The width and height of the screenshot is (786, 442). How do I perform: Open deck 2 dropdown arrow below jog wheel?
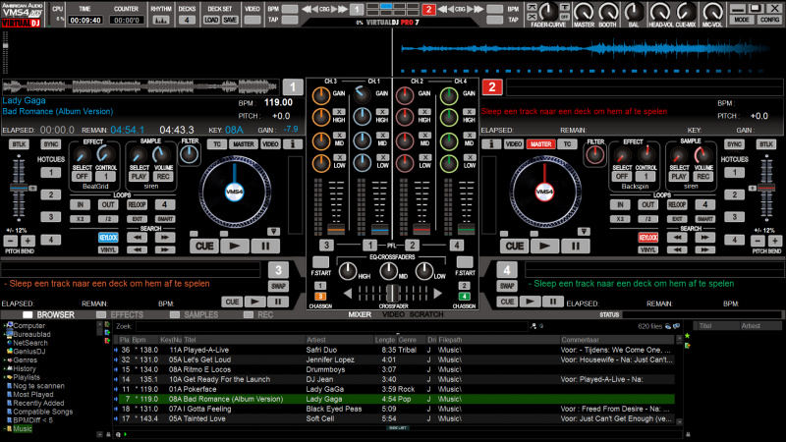click(x=584, y=232)
